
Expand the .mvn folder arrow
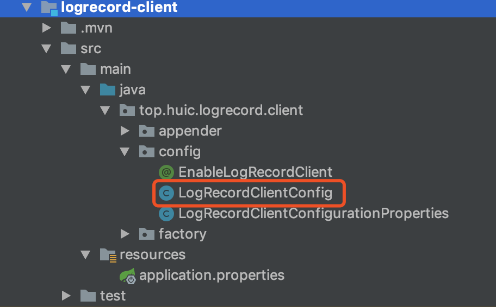pos(47,28)
